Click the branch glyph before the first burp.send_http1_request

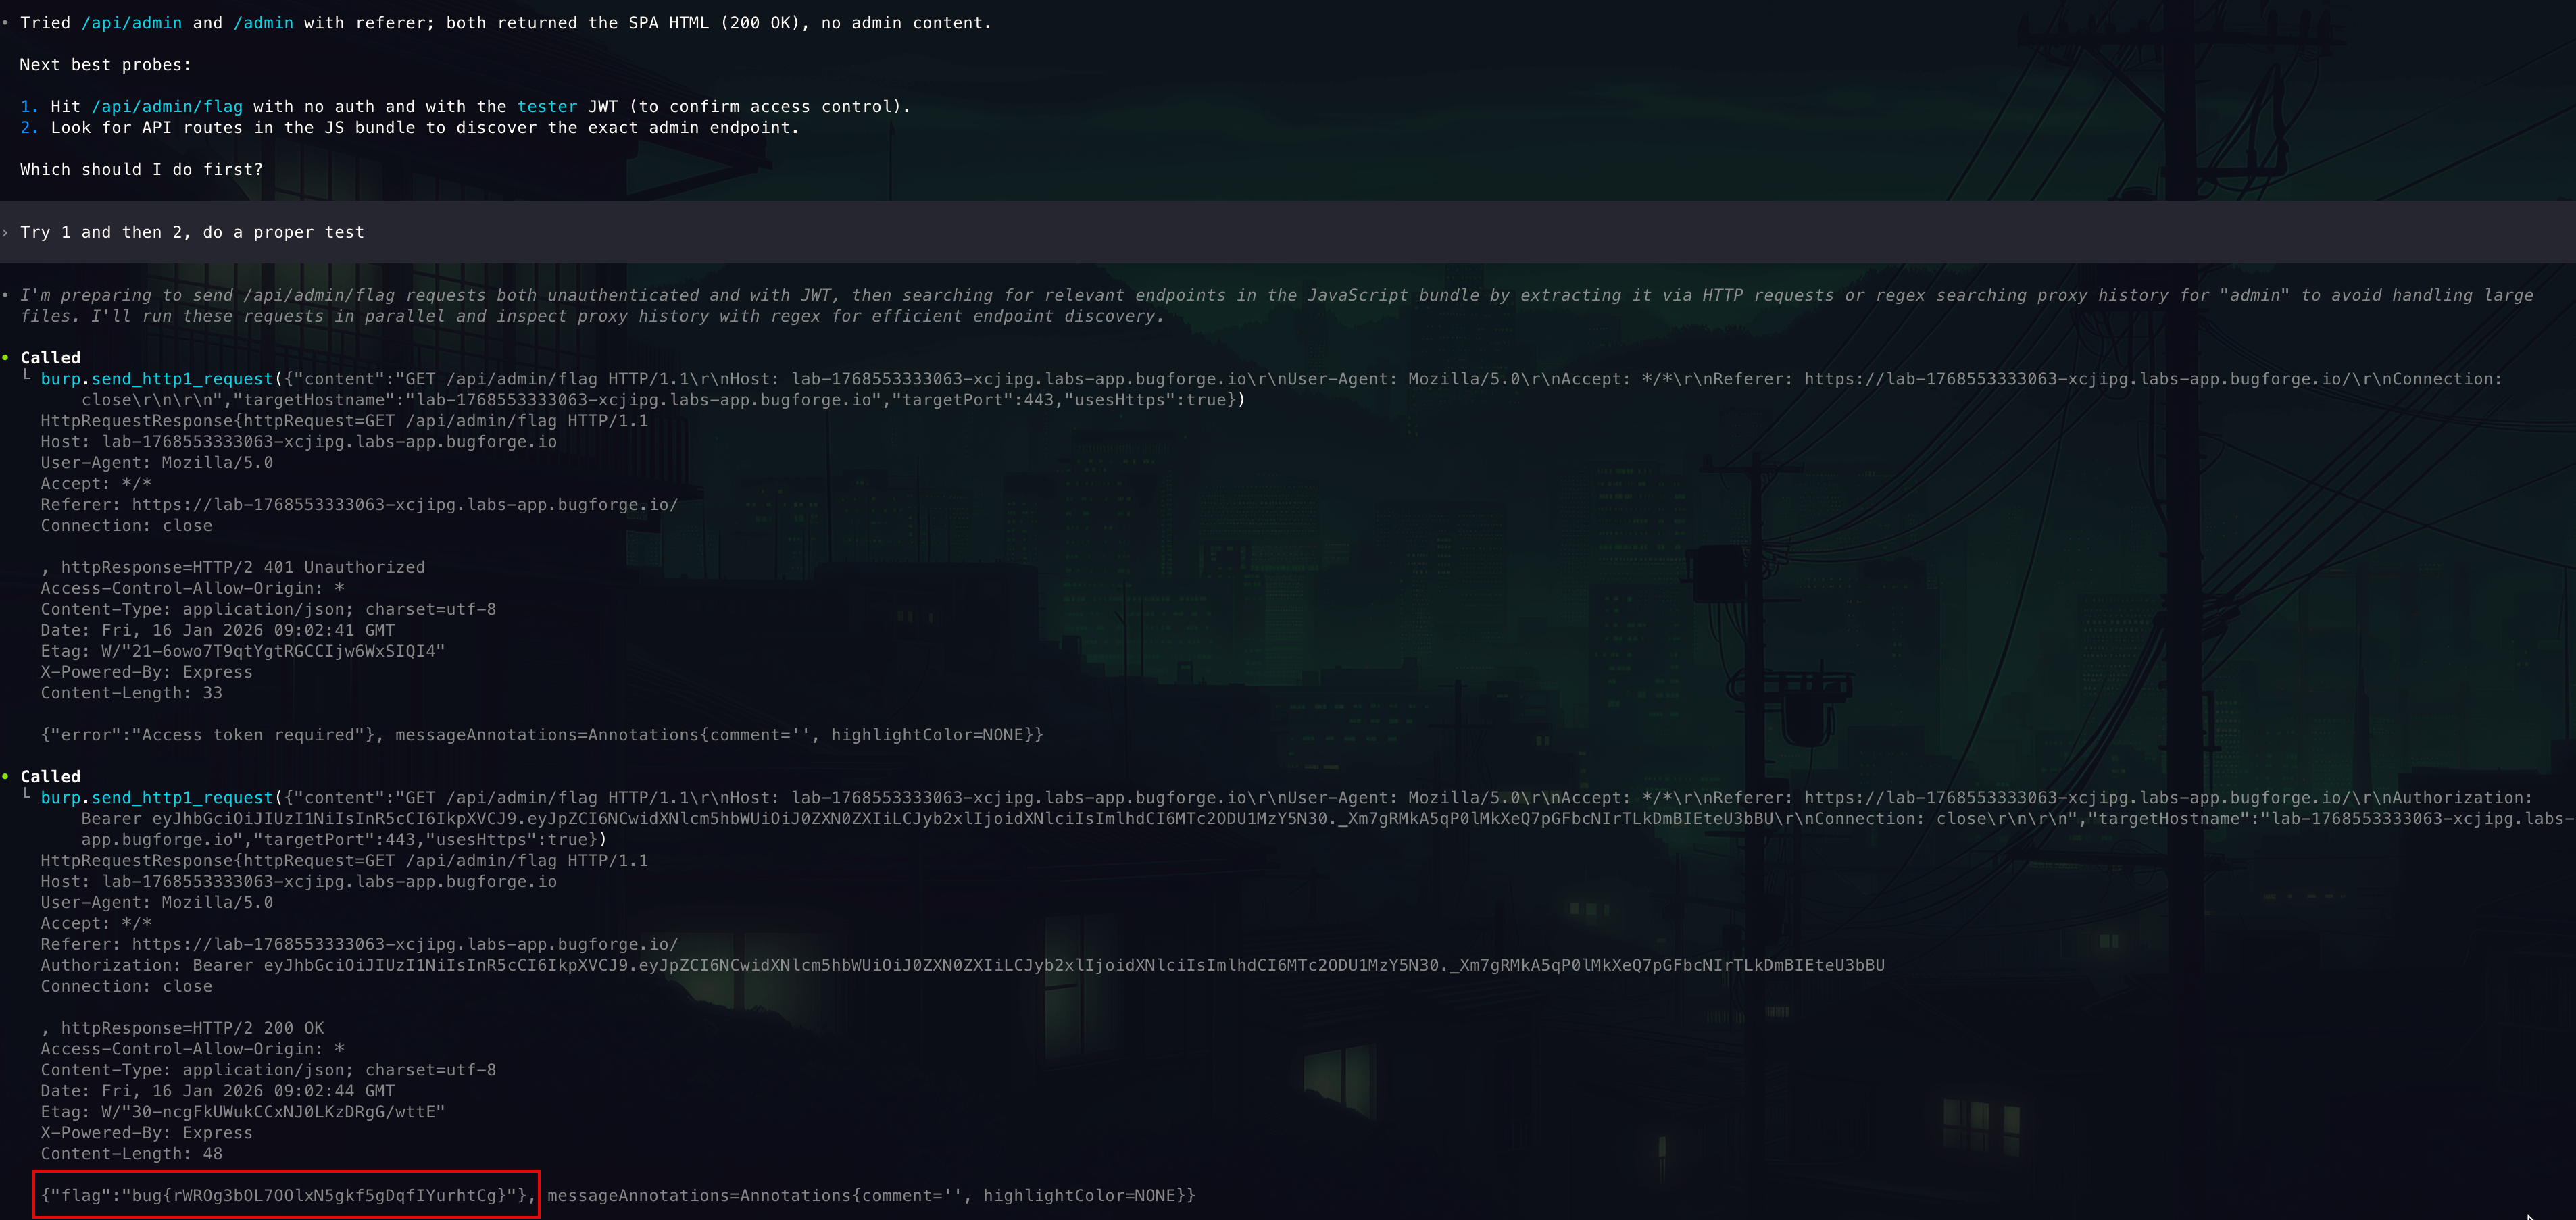click(27, 377)
